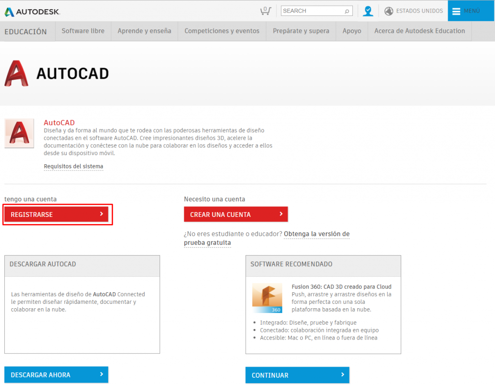
Task: Click 'Integrado: Diseñe, pruebe y fabrique' bullet
Action: pos(308,323)
